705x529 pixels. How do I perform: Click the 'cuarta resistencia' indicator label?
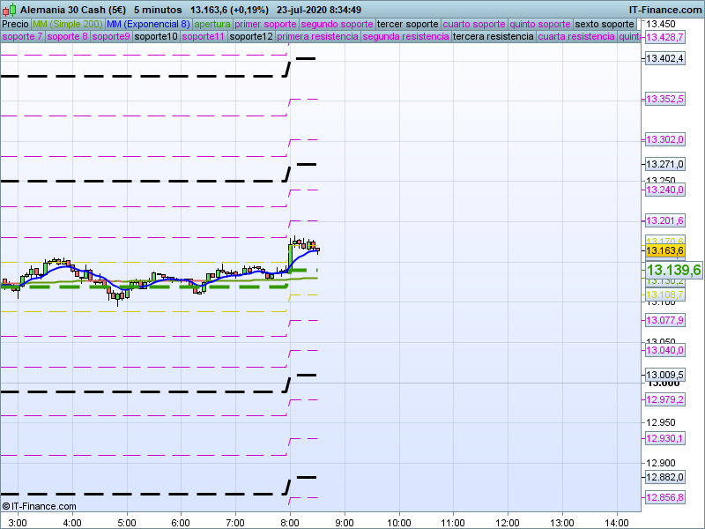tap(576, 37)
